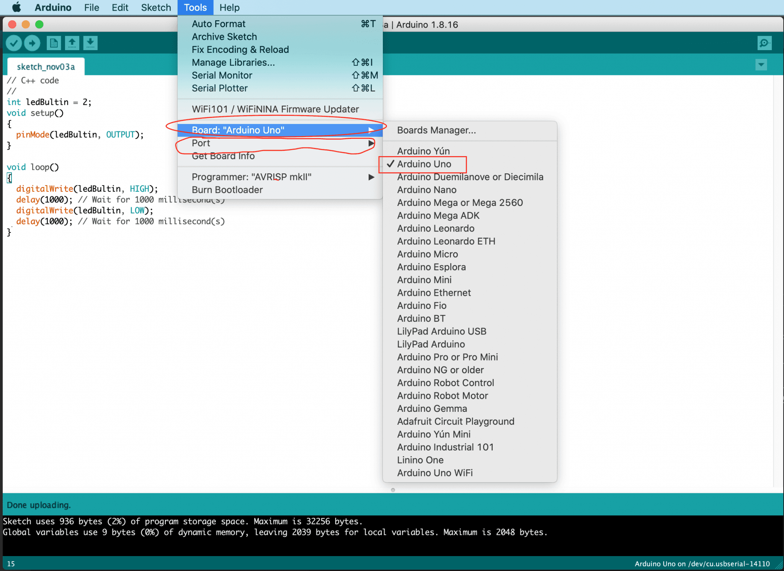
Task: Choose Arduino Robot Control board
Action: 470,383
